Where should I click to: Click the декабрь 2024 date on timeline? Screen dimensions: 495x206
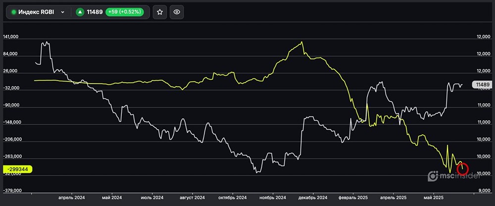click(313, 197)
